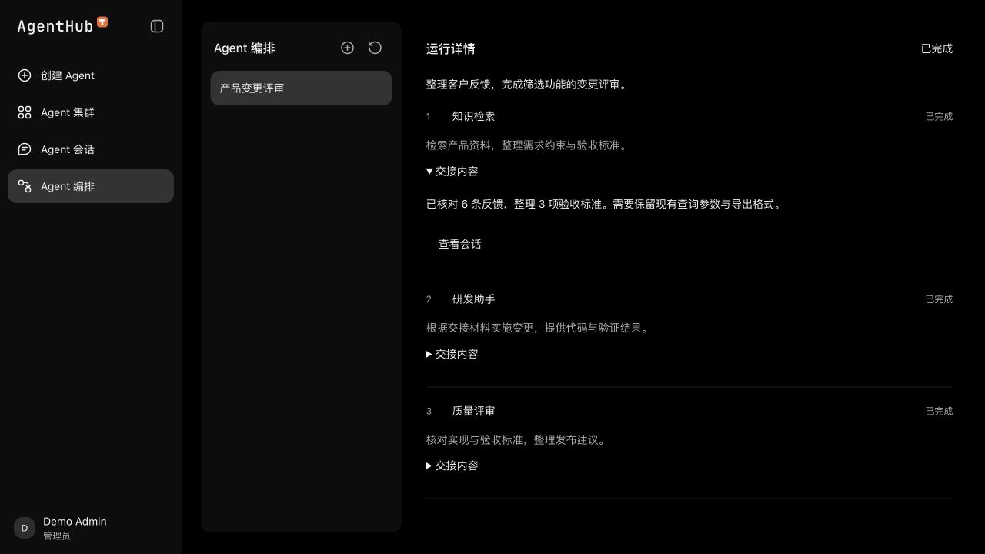The width and height of the screenshot is (985, 554).
Task: Click the workflow icon for Agent 编排
Action: click(25, 186)
